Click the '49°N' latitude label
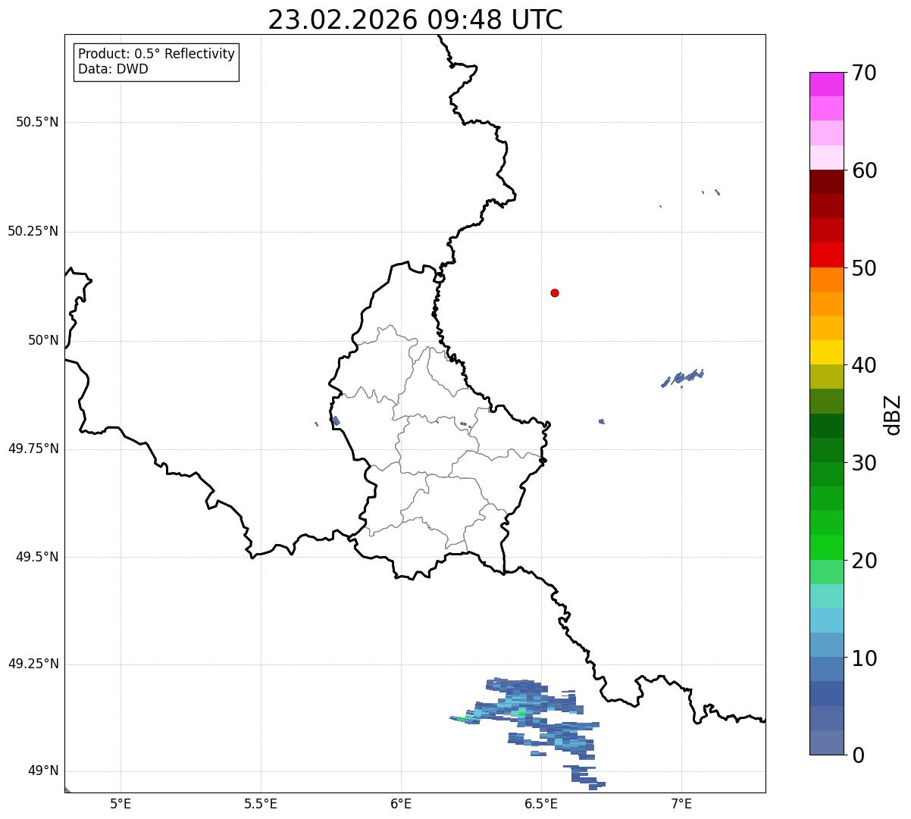The width and height of the screenshot is (911, 819). click(43, 771)
